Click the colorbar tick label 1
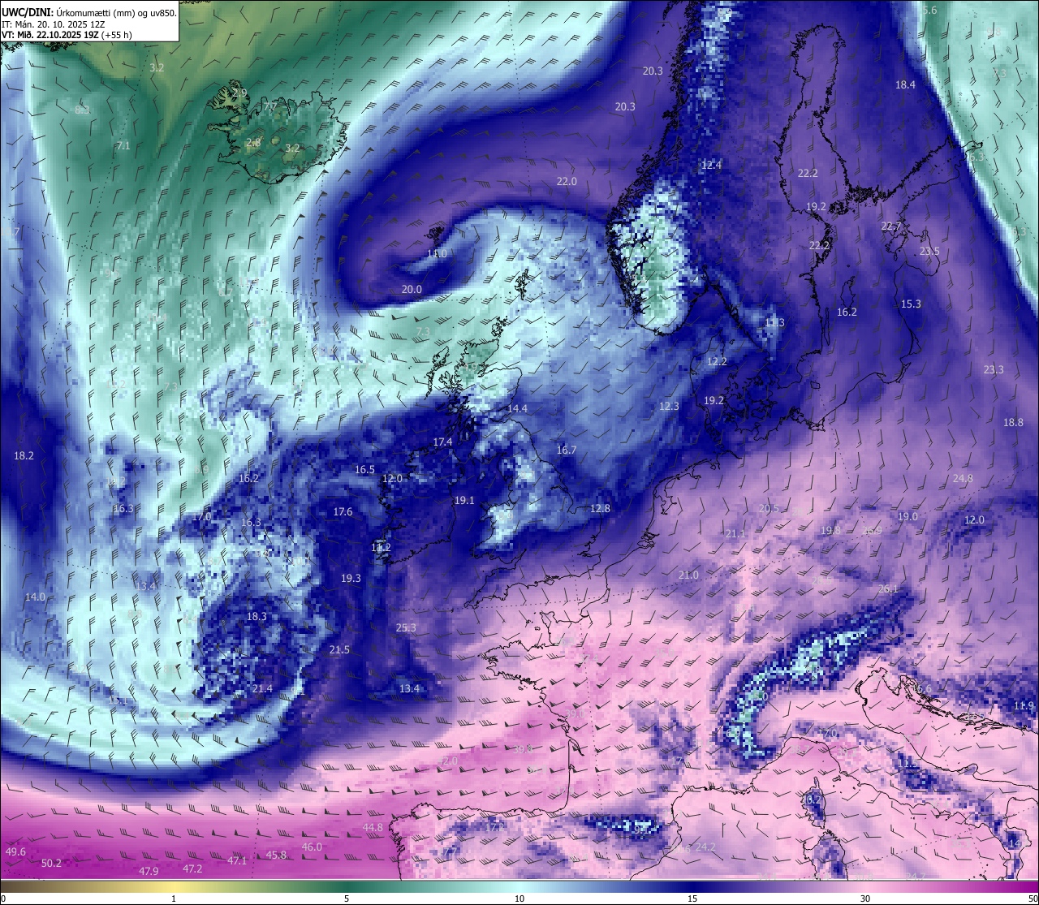This screenshot has width=1039, height=905. (x=174, y=899)
